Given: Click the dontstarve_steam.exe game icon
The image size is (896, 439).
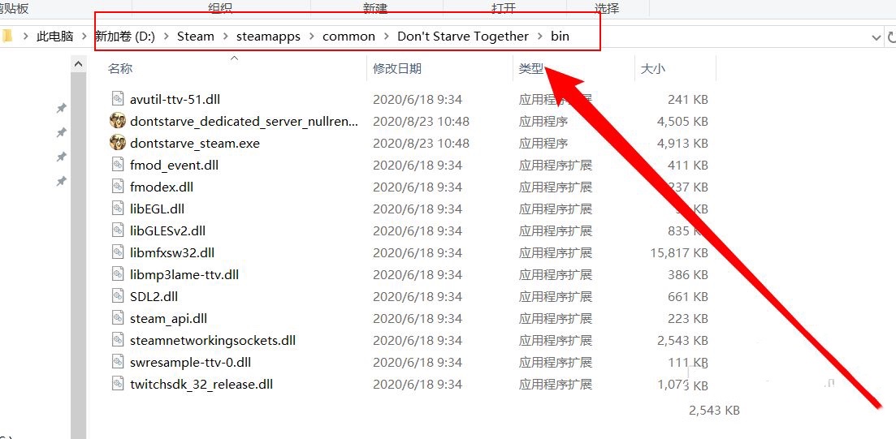Looking at the screenshot, I should [117, 143].
